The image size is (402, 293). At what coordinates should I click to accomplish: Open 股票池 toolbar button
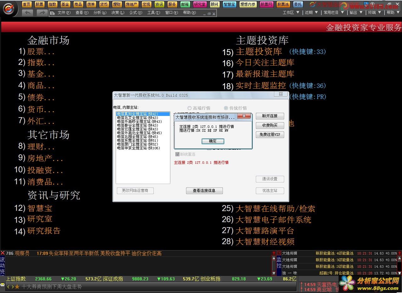coord(284,4)
